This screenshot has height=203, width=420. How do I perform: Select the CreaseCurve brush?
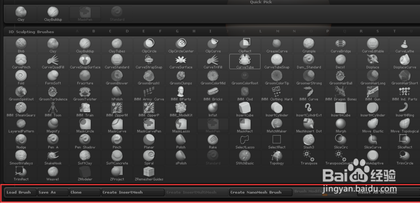point(277,45)
